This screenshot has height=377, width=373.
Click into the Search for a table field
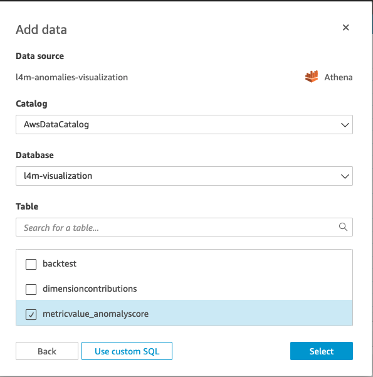pos(184,227)
